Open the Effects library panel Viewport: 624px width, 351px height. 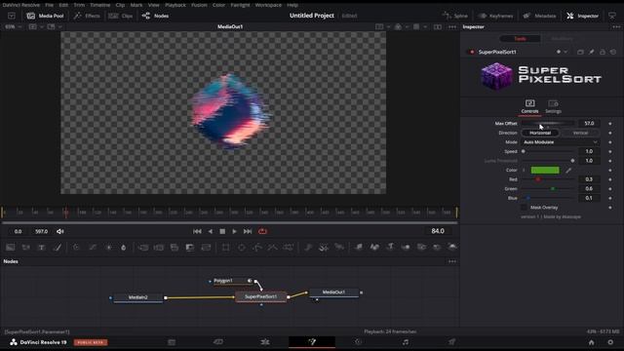coord(87,16)
